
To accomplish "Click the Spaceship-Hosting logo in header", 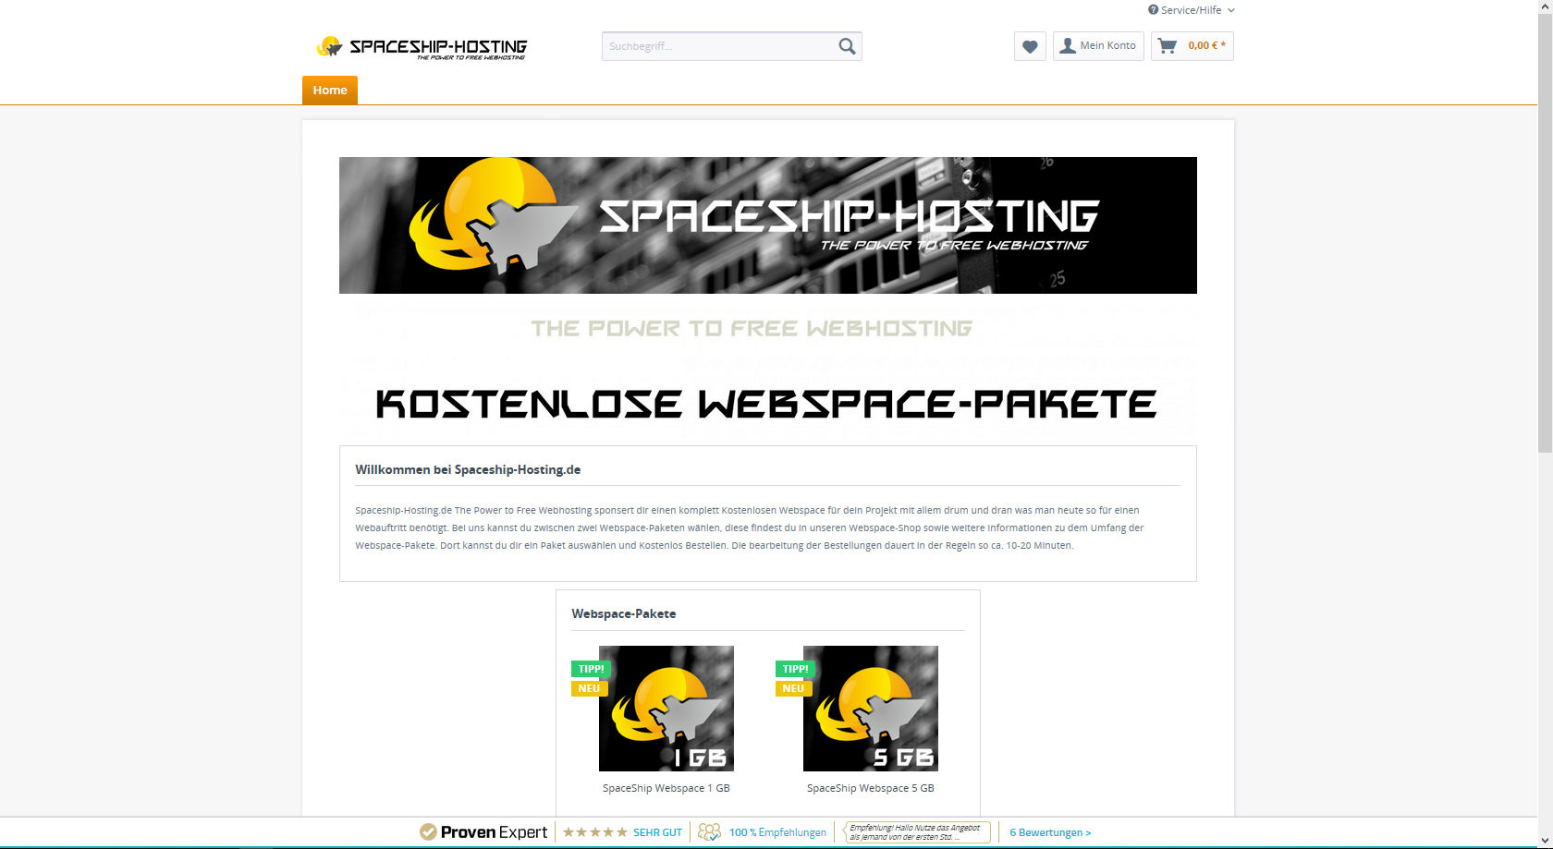I will click(422, 47).
